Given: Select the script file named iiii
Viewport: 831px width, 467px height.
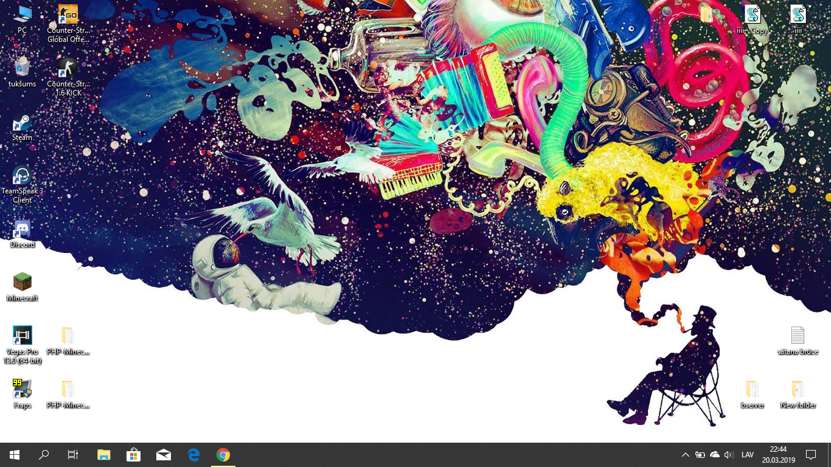Looking at the screenshot, I should point(798,19).
